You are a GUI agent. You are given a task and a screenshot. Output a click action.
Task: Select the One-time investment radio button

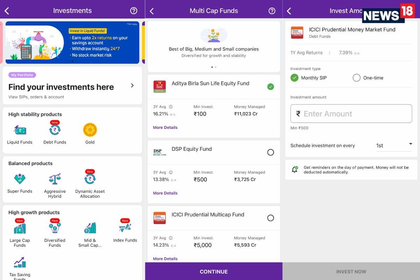[356, 78]
